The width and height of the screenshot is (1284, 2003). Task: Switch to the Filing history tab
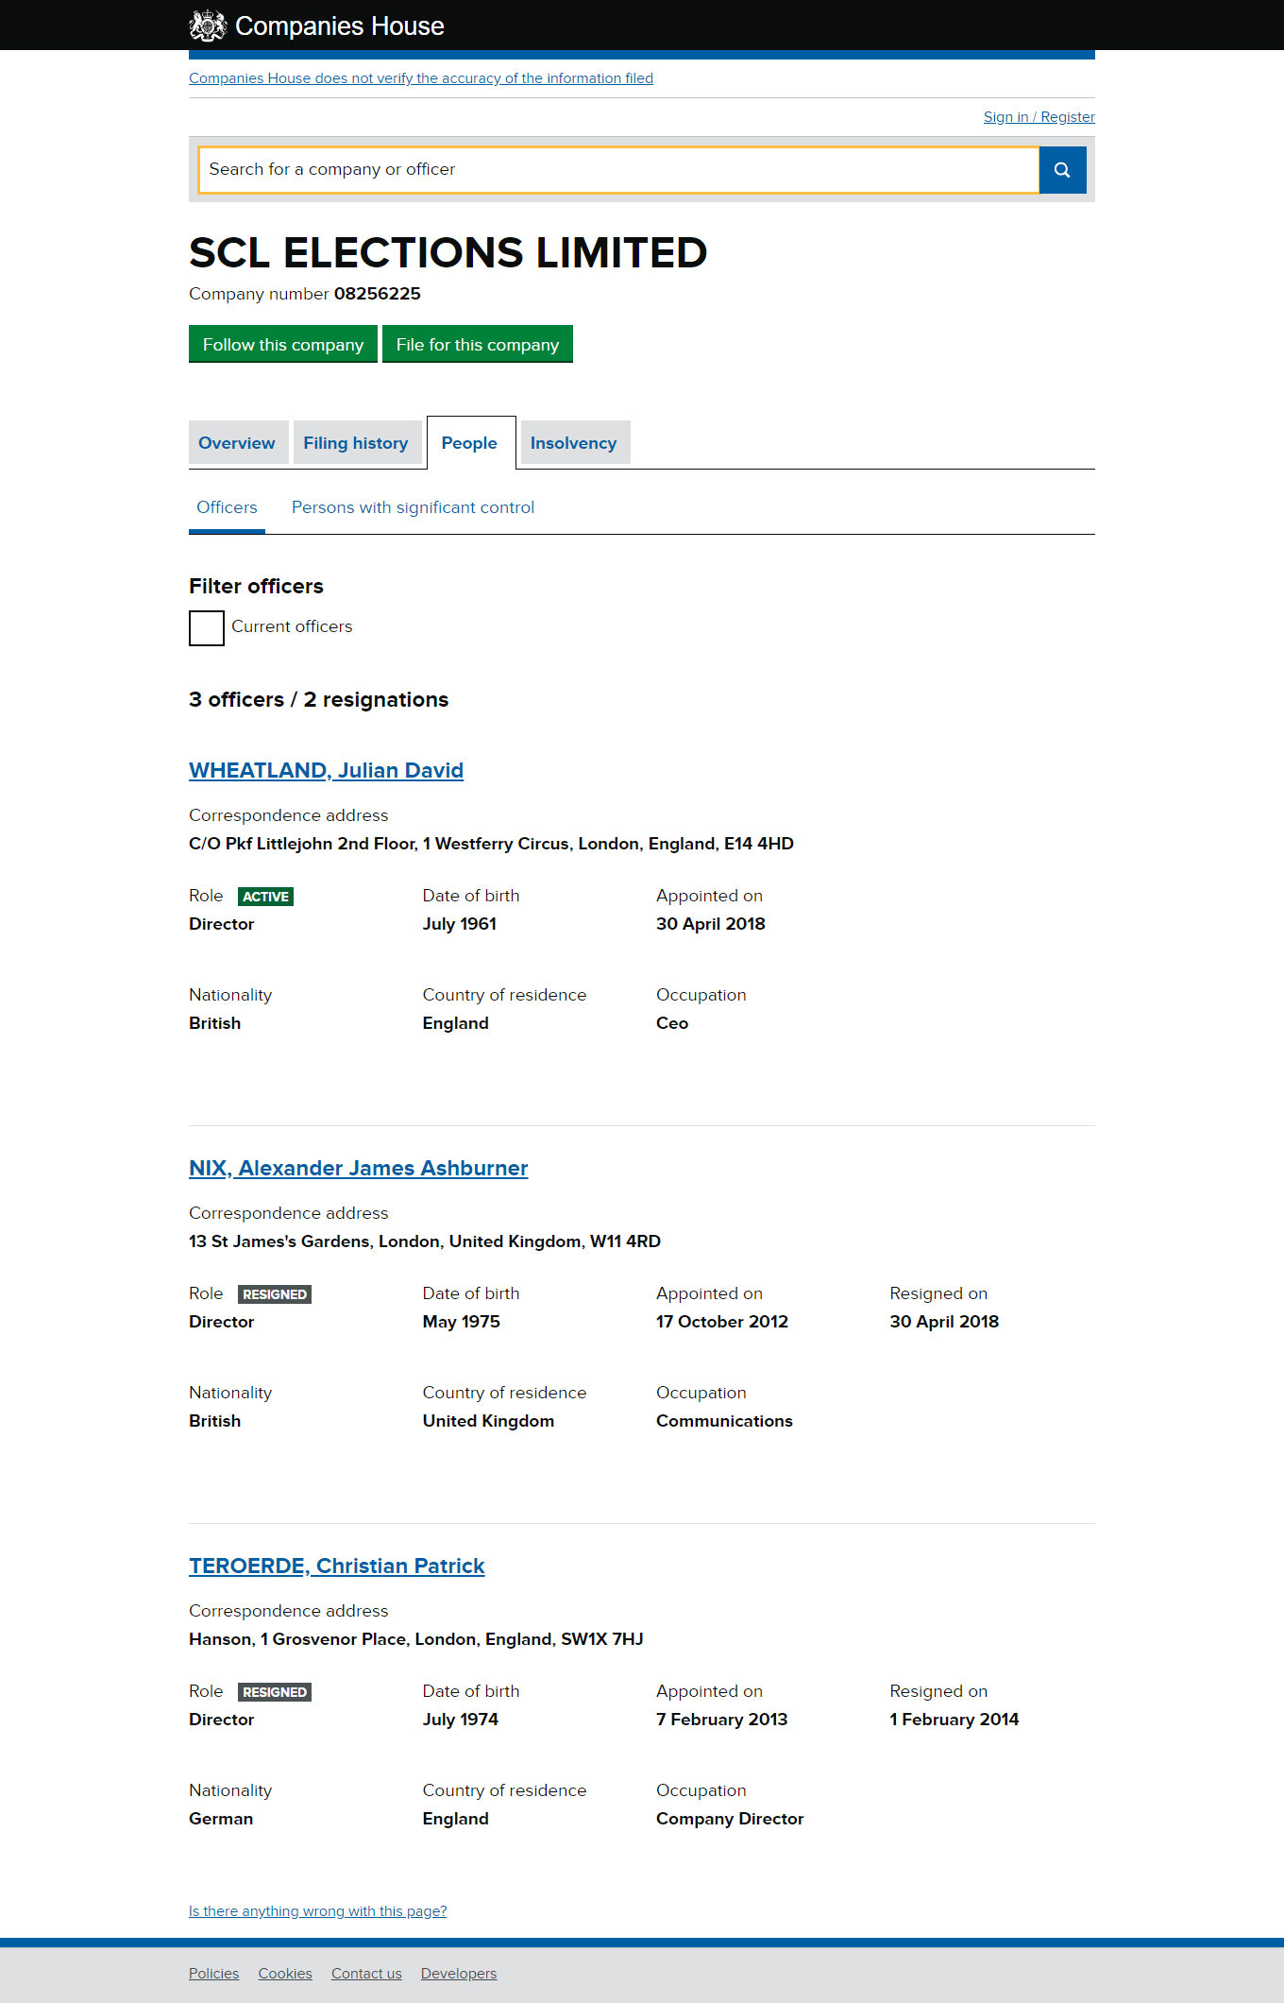coord(356,443)
